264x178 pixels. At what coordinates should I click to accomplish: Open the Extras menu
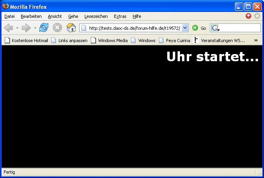[x=120, y=16]
